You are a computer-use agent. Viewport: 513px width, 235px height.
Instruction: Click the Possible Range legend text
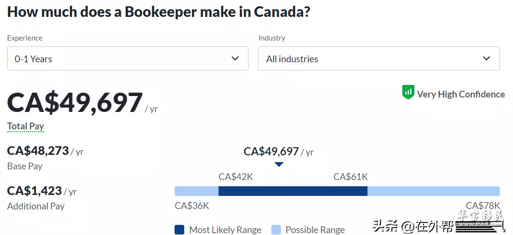[x=315, y=230]
